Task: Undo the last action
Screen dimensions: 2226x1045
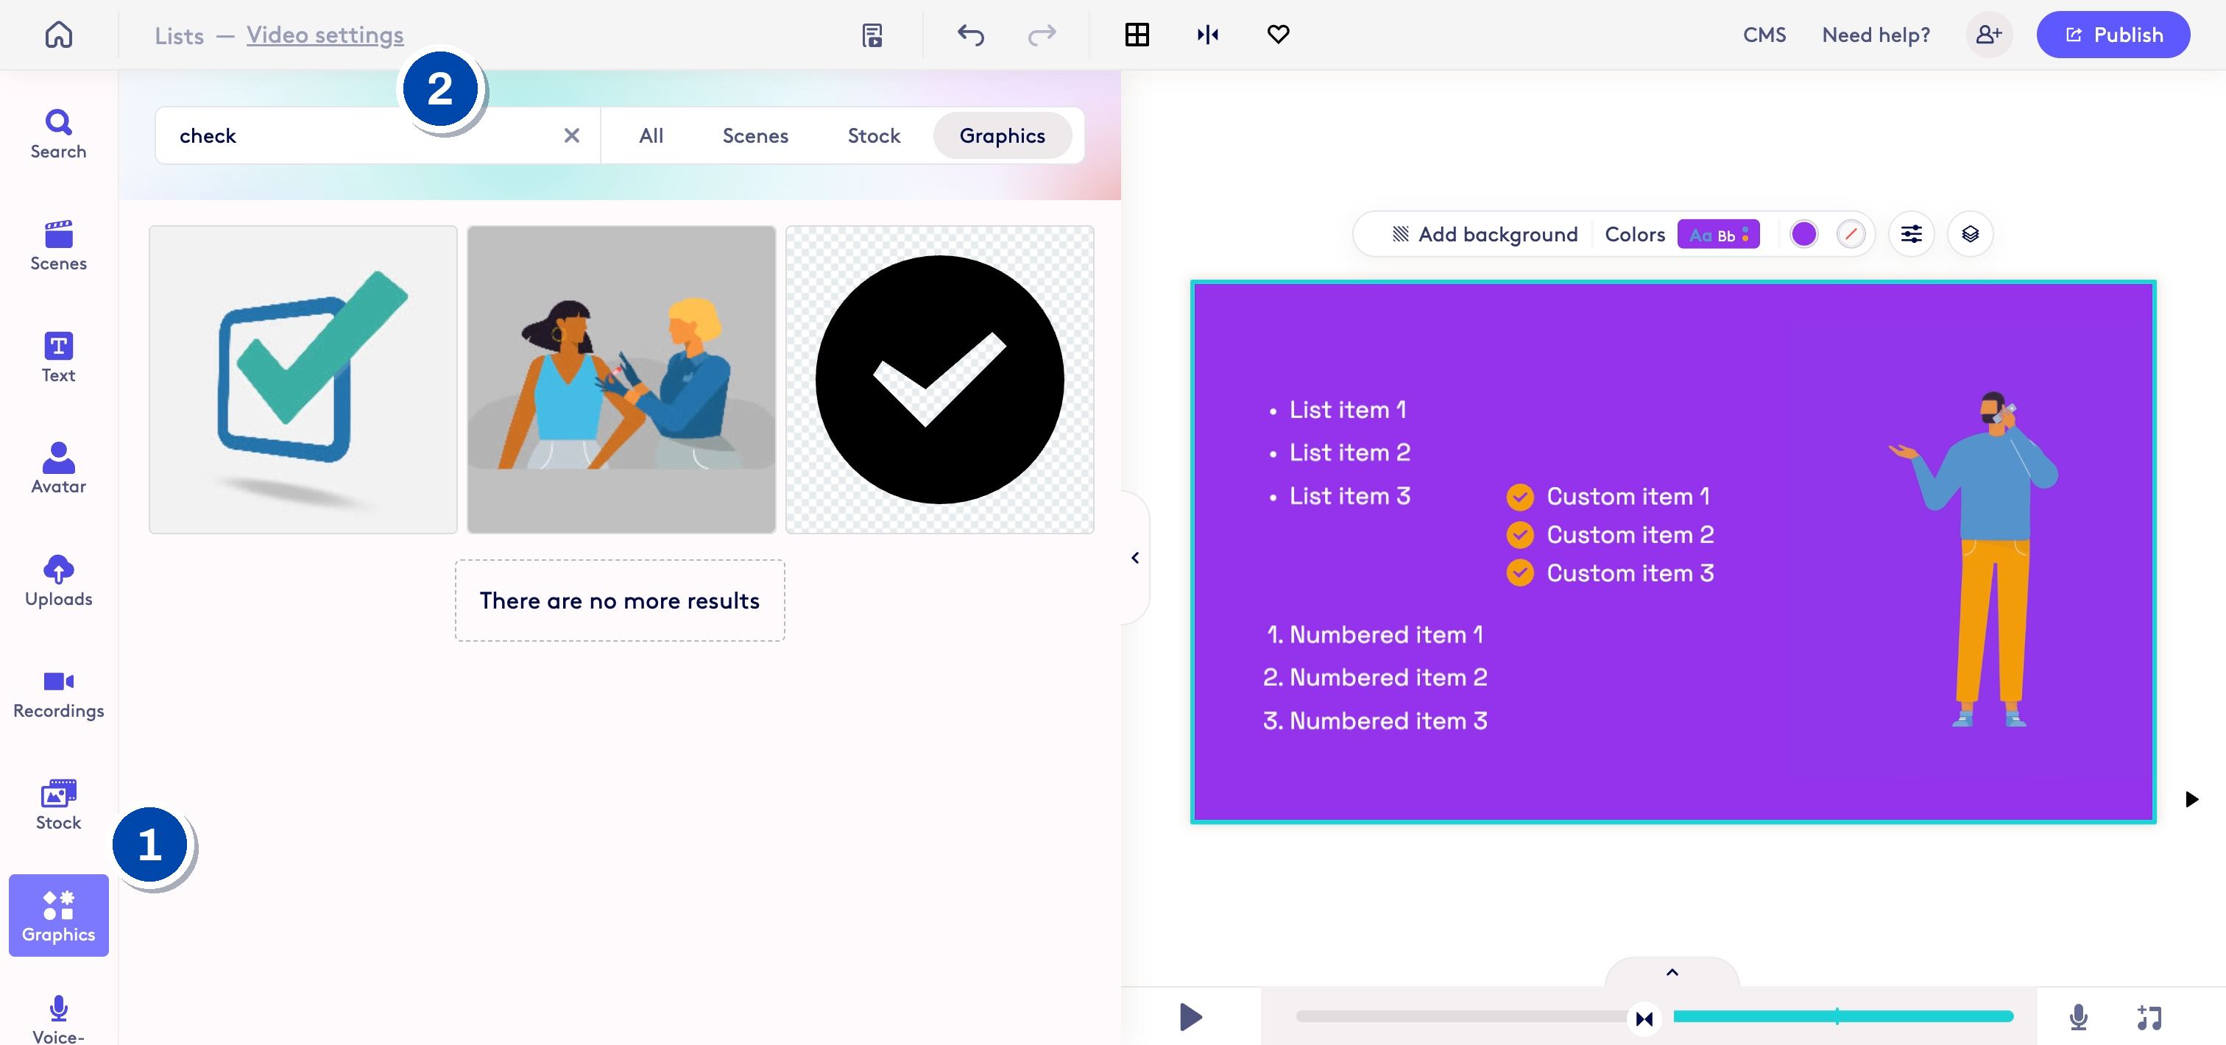Action: pyautogui.click(x=970, y=35)
